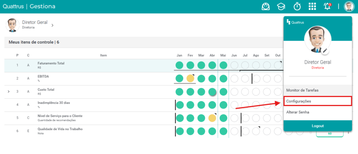
Task: Expand the chevron next to Diretor Geral
Action: point(52,25)
